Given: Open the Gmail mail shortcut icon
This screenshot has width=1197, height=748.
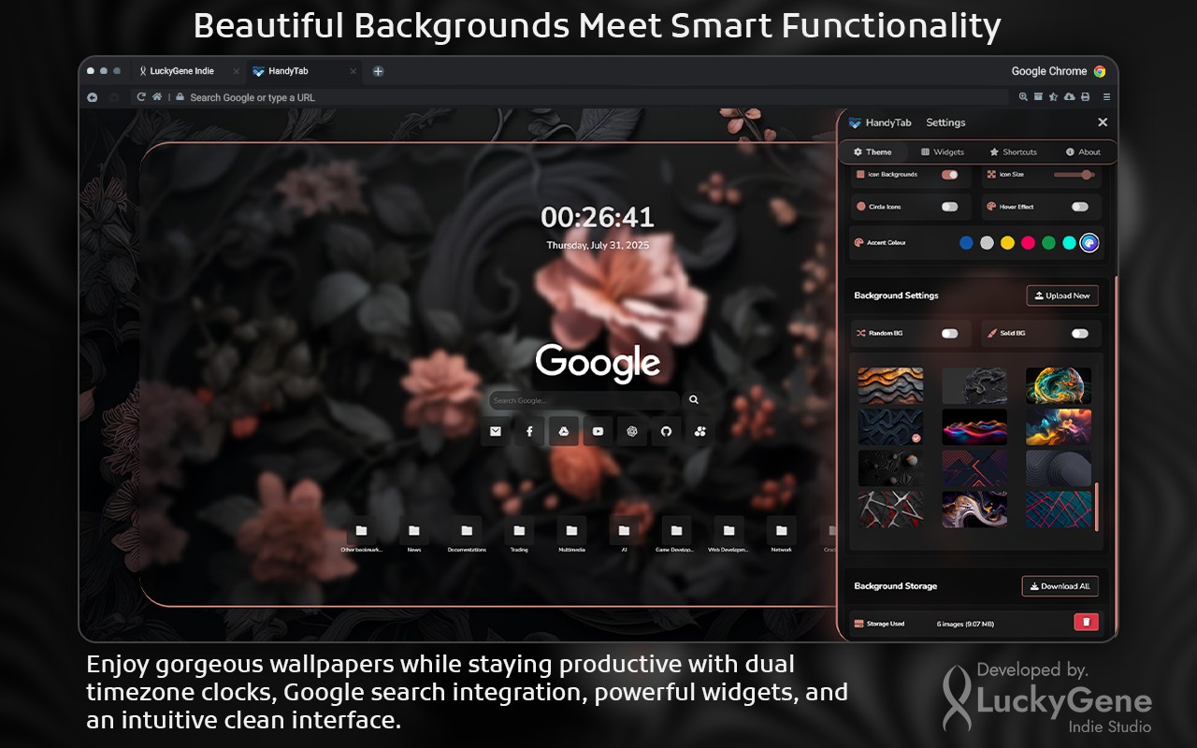Looking at the screenshot, I should [x=496, y=431].
